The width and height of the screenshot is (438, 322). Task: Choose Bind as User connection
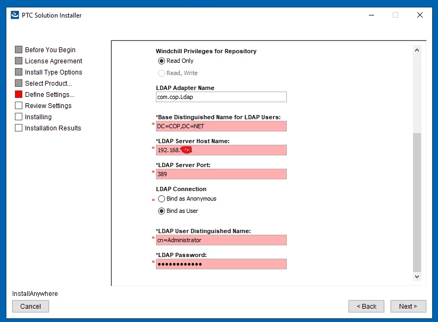(x=161, y=211)
